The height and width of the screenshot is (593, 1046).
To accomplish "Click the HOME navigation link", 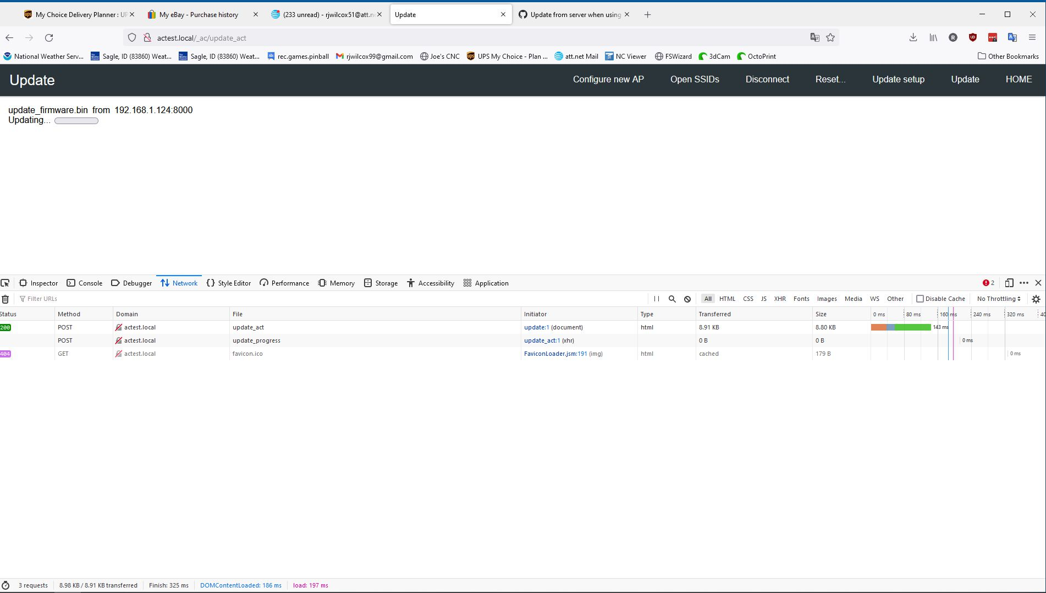I will coord(1019,79).
